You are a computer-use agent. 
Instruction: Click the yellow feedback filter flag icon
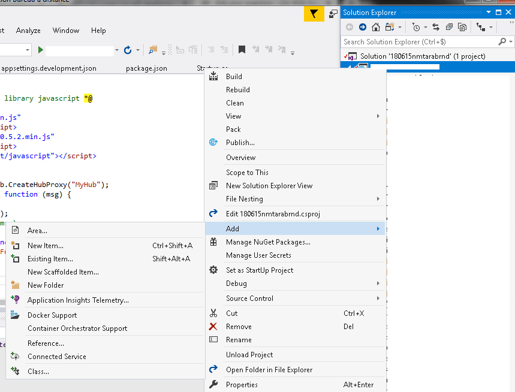314,14
